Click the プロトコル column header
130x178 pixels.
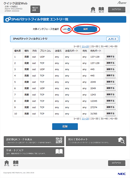tap(46, 51)
